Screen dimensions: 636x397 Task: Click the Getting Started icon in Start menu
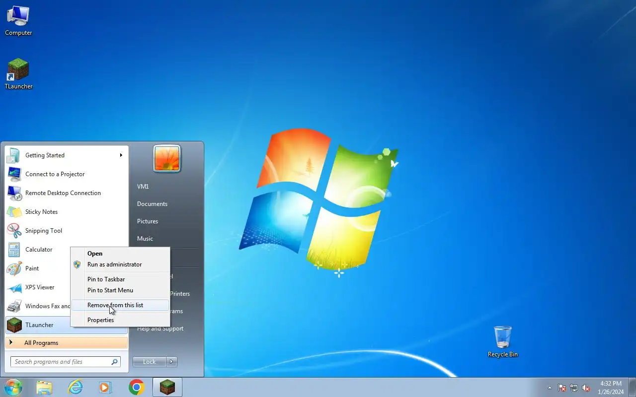click(x=14, y=155)
